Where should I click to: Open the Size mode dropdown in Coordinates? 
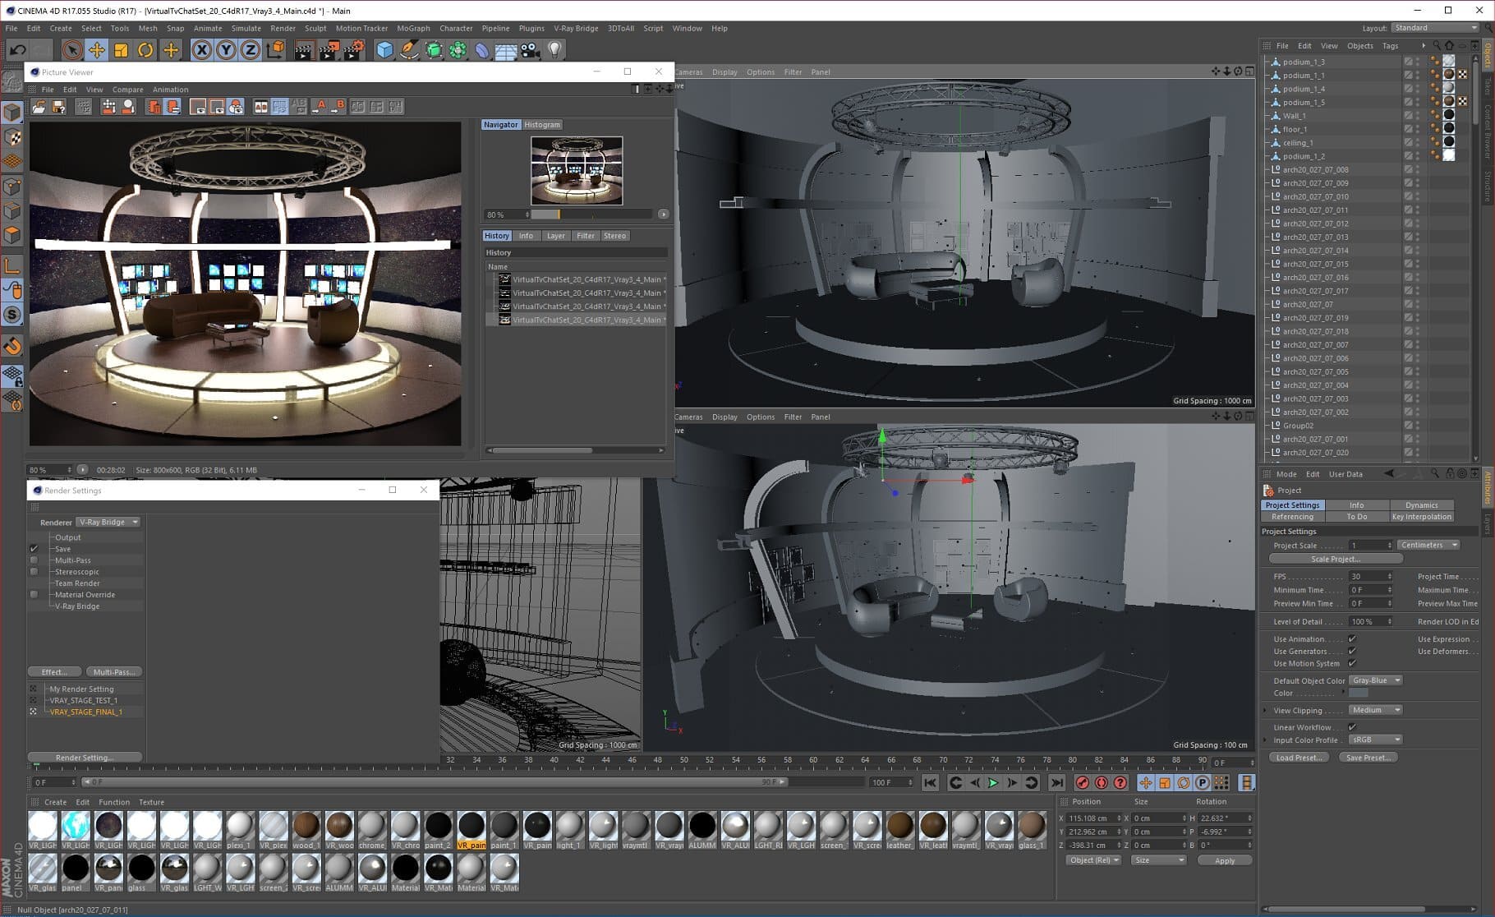(x=1158, y=860)
